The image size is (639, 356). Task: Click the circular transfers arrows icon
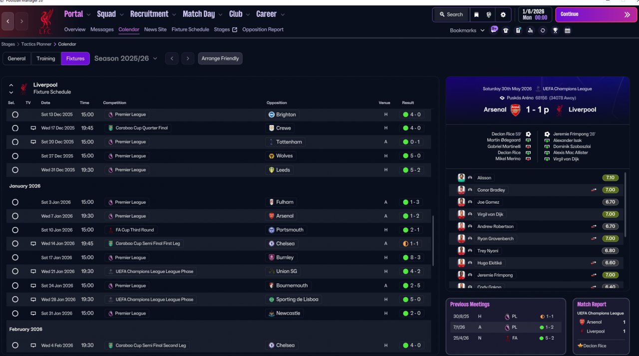543,30
